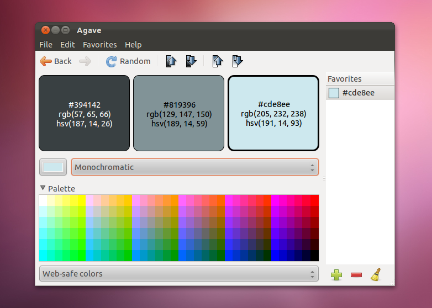The image size is (432, 308).
Task: Pick the pure yellow palette cell
Action: pyautogui.click(x=82, y=200)
